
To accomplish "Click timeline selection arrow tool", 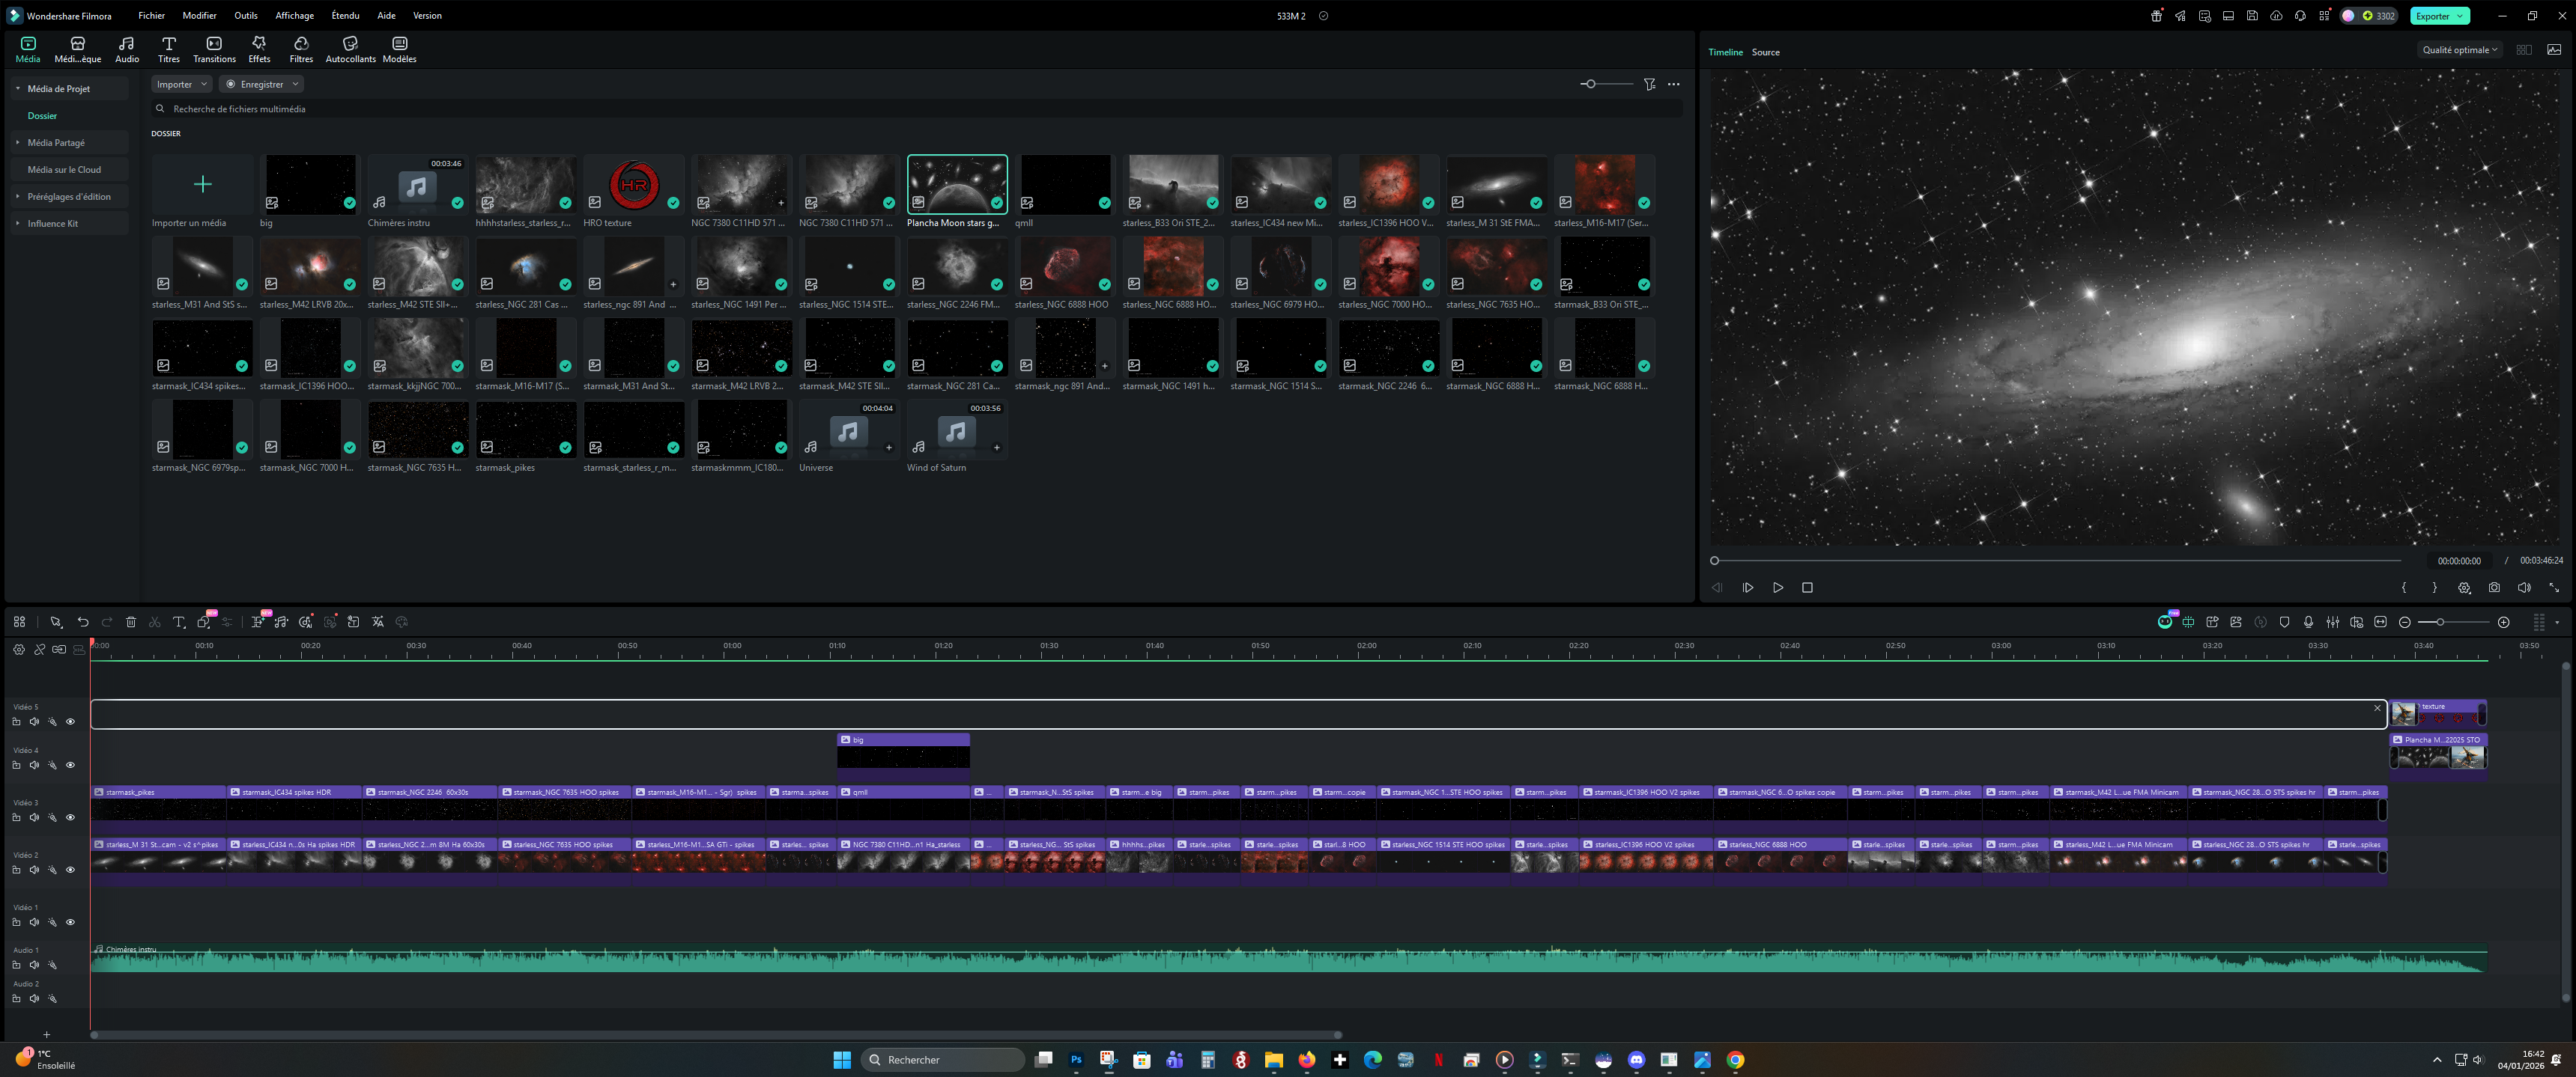I will [x=56, y=623].
